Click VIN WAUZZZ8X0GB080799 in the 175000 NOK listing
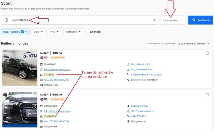 click(57, 121)
